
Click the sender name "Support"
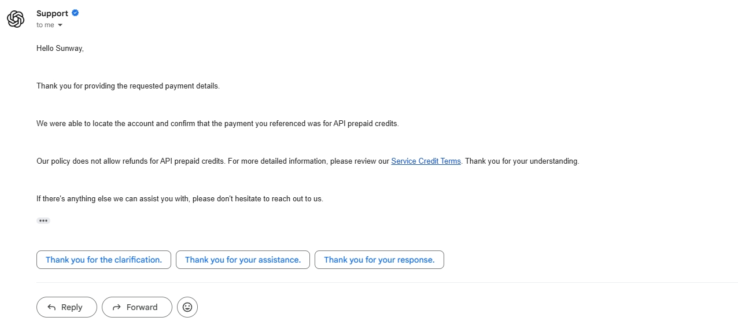[x=52, y=13]
